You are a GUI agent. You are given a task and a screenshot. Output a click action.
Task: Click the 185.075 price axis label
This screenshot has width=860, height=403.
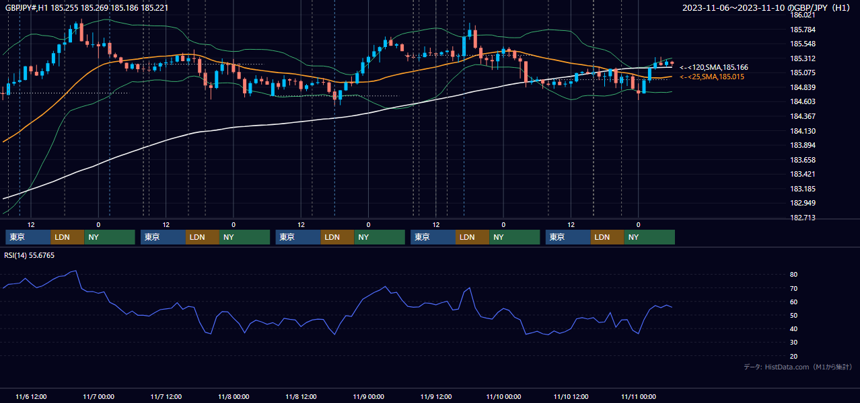(802, 73)
